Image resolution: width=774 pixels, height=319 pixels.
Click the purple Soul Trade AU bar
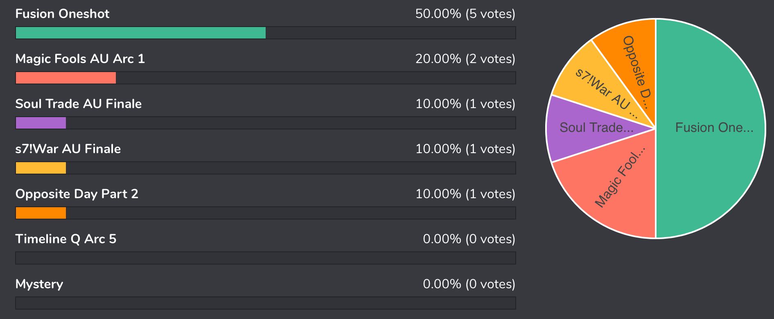pos(41,123)
